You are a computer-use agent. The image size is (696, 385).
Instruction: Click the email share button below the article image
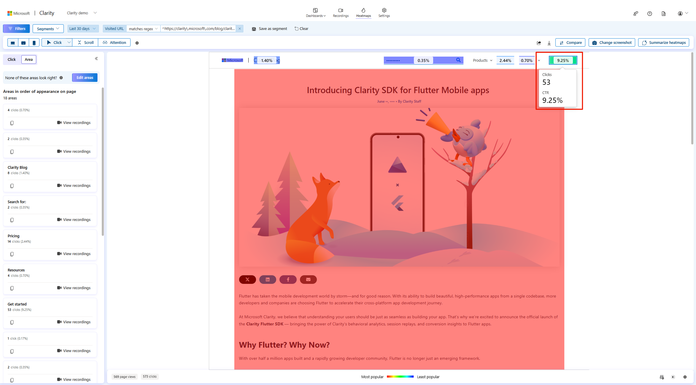308,279
